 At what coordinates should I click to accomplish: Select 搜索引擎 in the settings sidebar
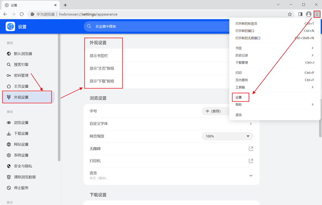pos(21,64)
